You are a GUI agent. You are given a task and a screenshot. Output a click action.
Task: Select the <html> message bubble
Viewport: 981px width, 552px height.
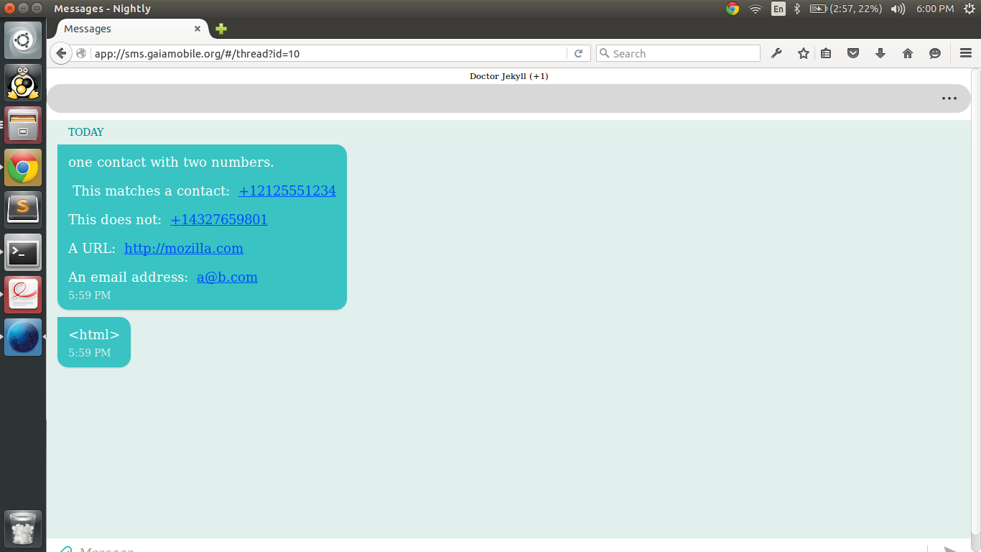pyautogui.click(x=94, y=342)
